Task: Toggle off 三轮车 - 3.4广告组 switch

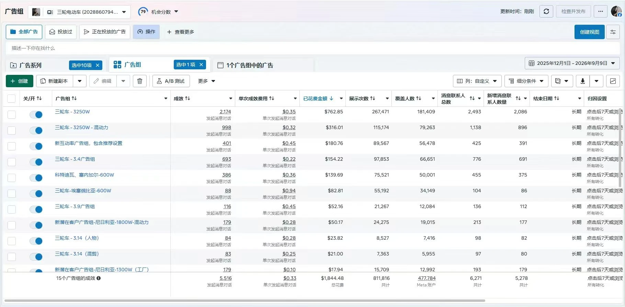Action: pyautogui.click(x=36, y=162)
